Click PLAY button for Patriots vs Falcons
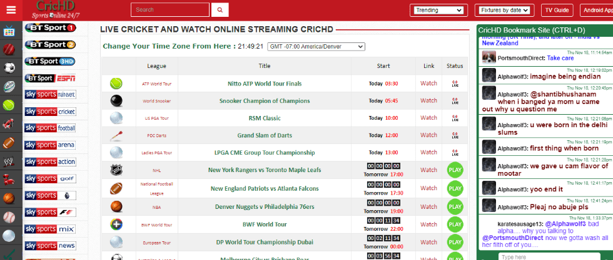613x260 pixels. point(455,188)
